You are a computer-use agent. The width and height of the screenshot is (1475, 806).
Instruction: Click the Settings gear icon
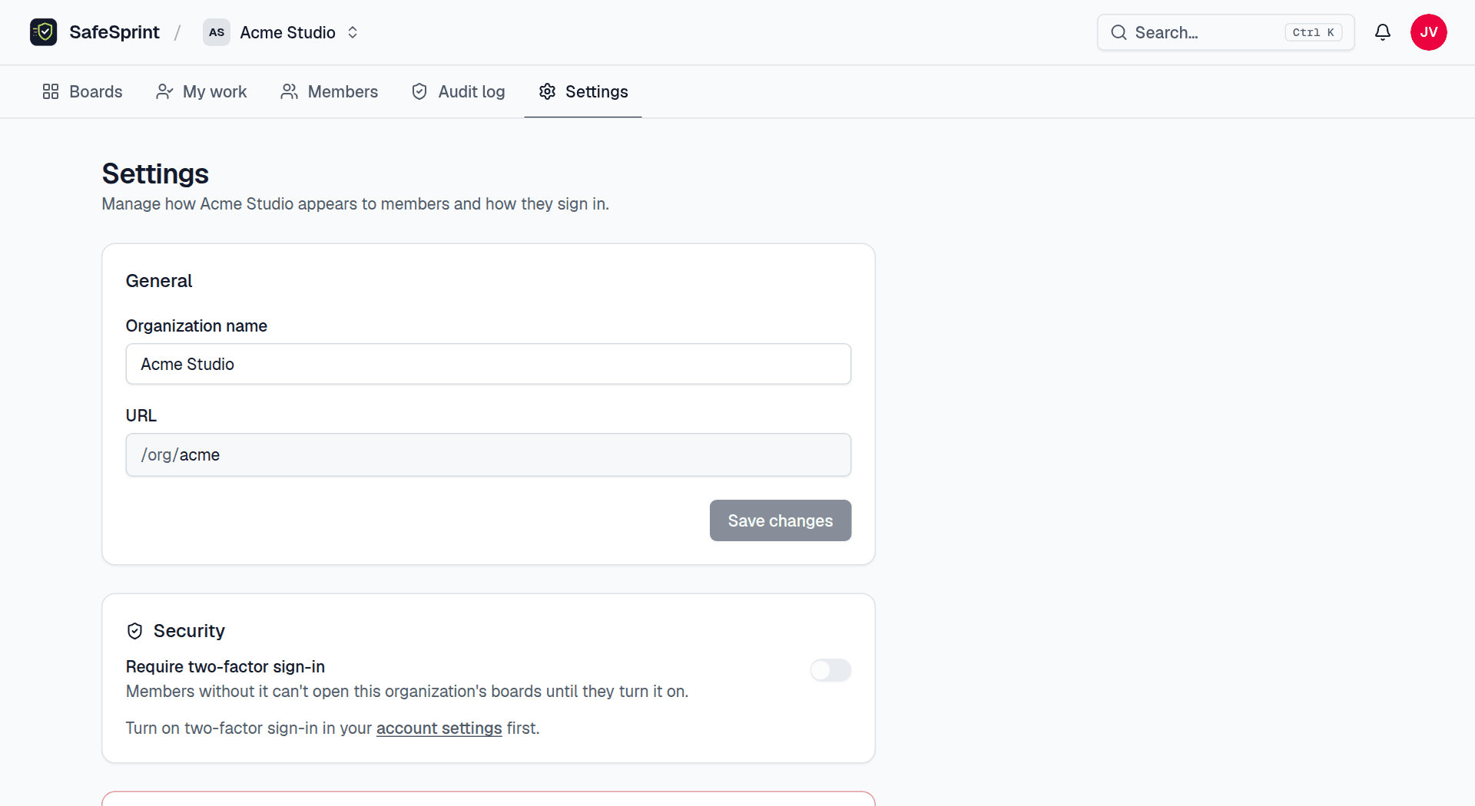(547, 91)
